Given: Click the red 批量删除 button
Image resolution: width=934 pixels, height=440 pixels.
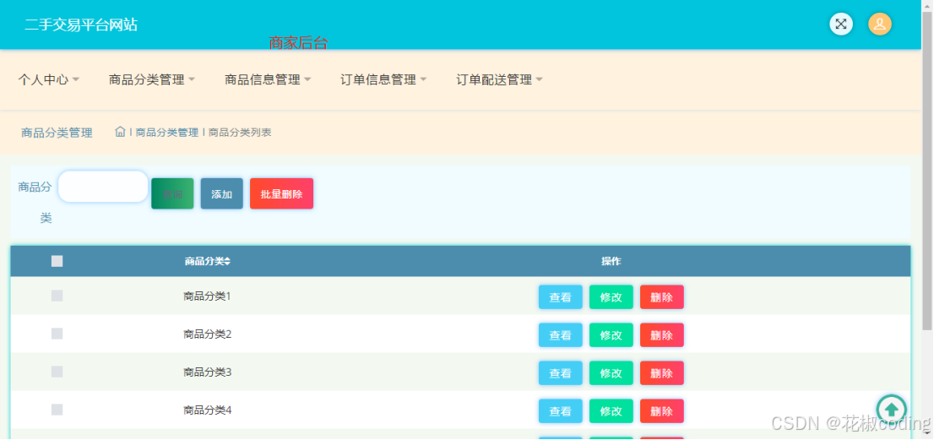Looking at the screenshot, I should tap(282, 193).
